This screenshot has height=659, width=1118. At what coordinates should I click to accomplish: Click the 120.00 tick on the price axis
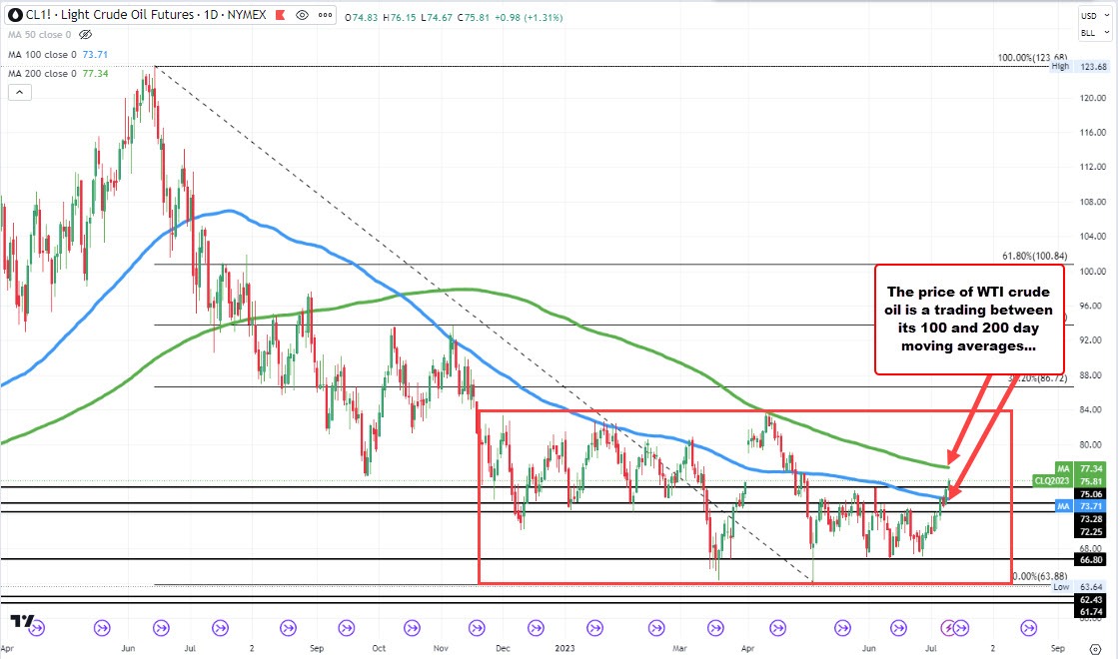pyautogui.click(x=1093, y=98)
